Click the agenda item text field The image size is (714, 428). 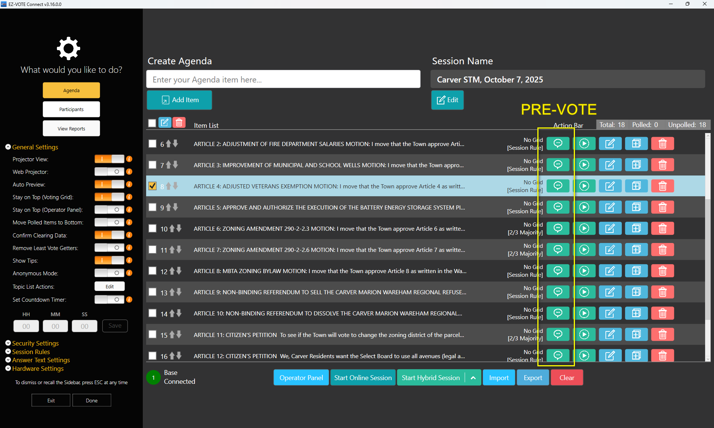point(283,80)
